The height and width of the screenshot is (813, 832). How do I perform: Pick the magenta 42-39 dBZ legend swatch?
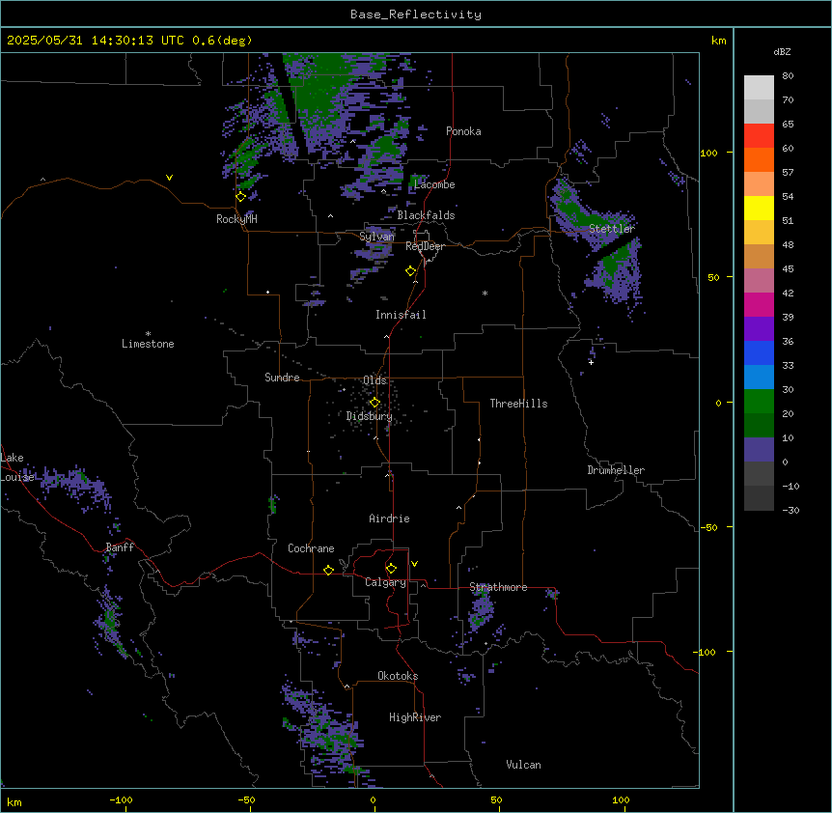coord(759,304)
